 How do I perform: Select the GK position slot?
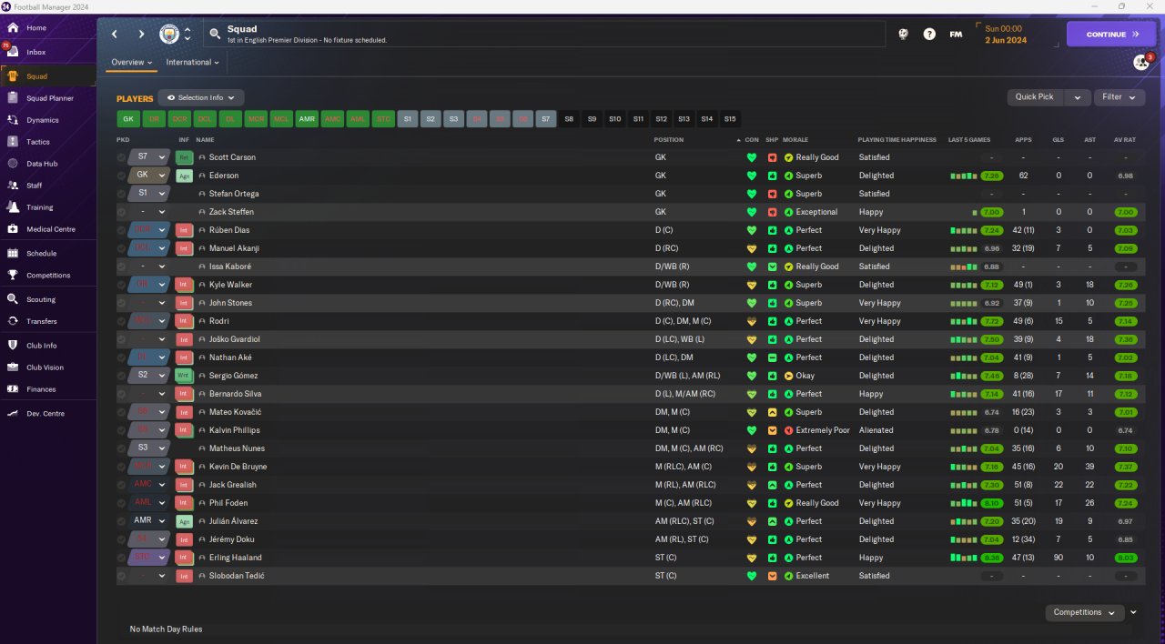(128, 119)
